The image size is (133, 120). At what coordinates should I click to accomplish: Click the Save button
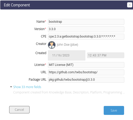[x=114, y=110]
